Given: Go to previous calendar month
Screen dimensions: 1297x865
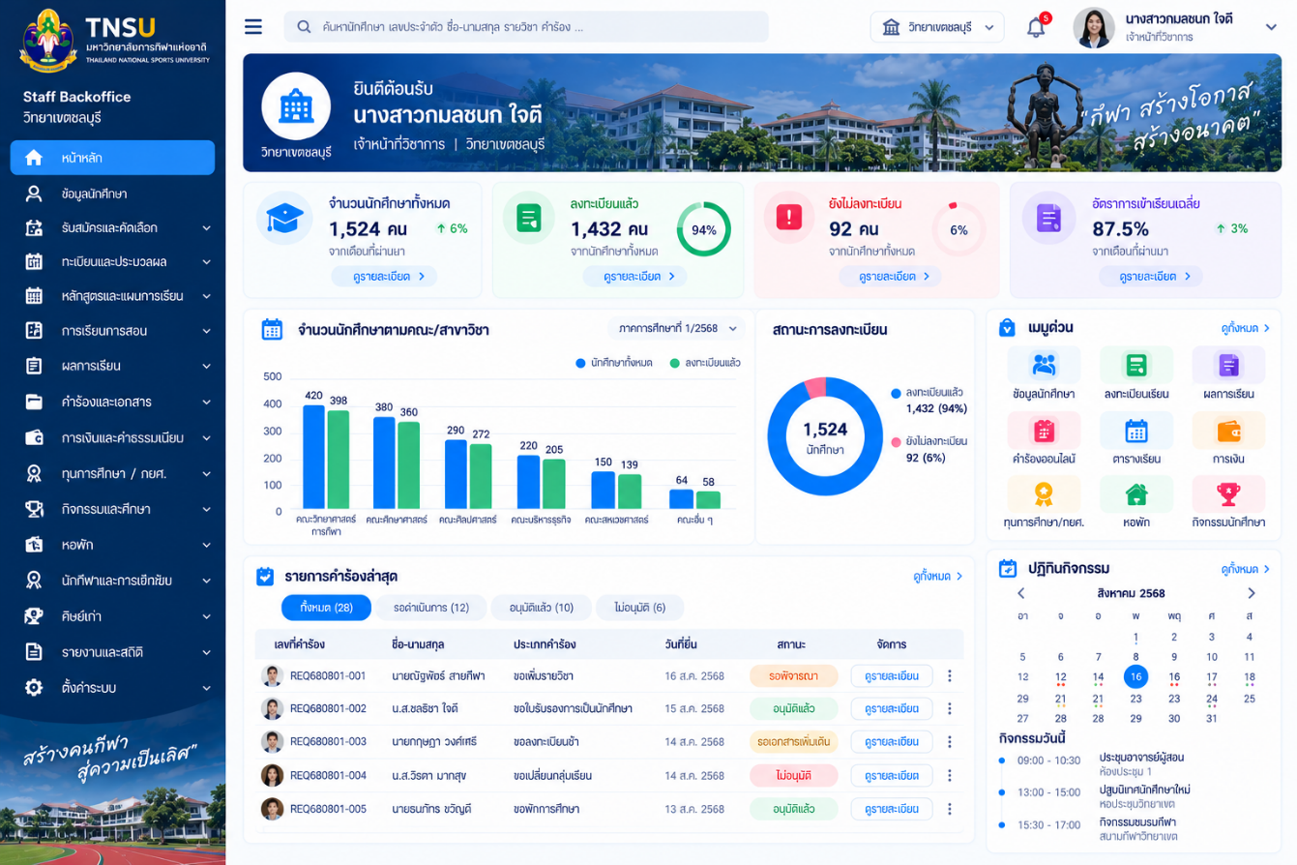Looking at the screenshot, I should (x=1020, y=593).
